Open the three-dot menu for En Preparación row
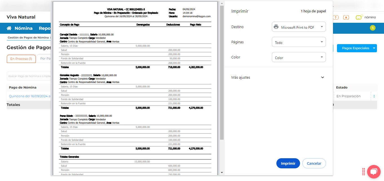 coord(374,96)
